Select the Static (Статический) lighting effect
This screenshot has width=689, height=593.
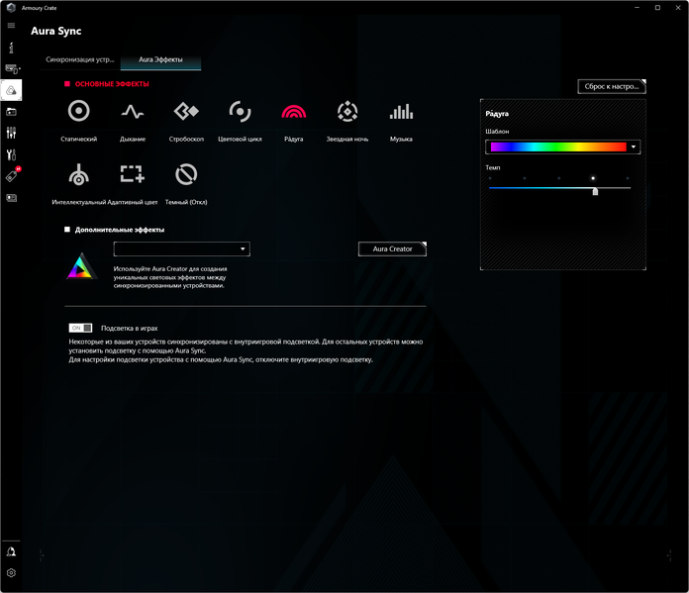pos(79,111)
